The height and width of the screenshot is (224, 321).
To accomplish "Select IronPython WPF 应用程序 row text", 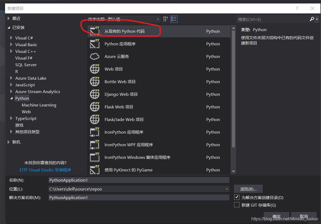I will 128,145.
